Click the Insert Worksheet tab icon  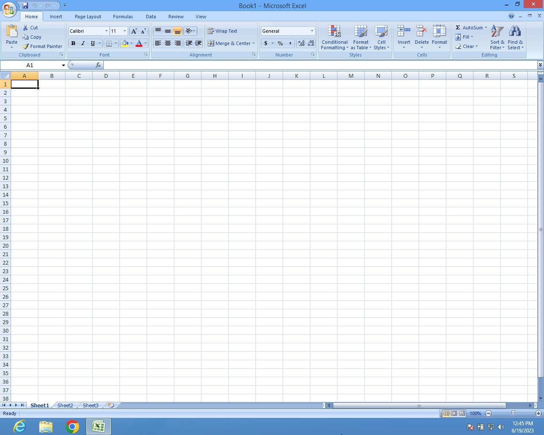pyautogui.click(x=111, y=405)
